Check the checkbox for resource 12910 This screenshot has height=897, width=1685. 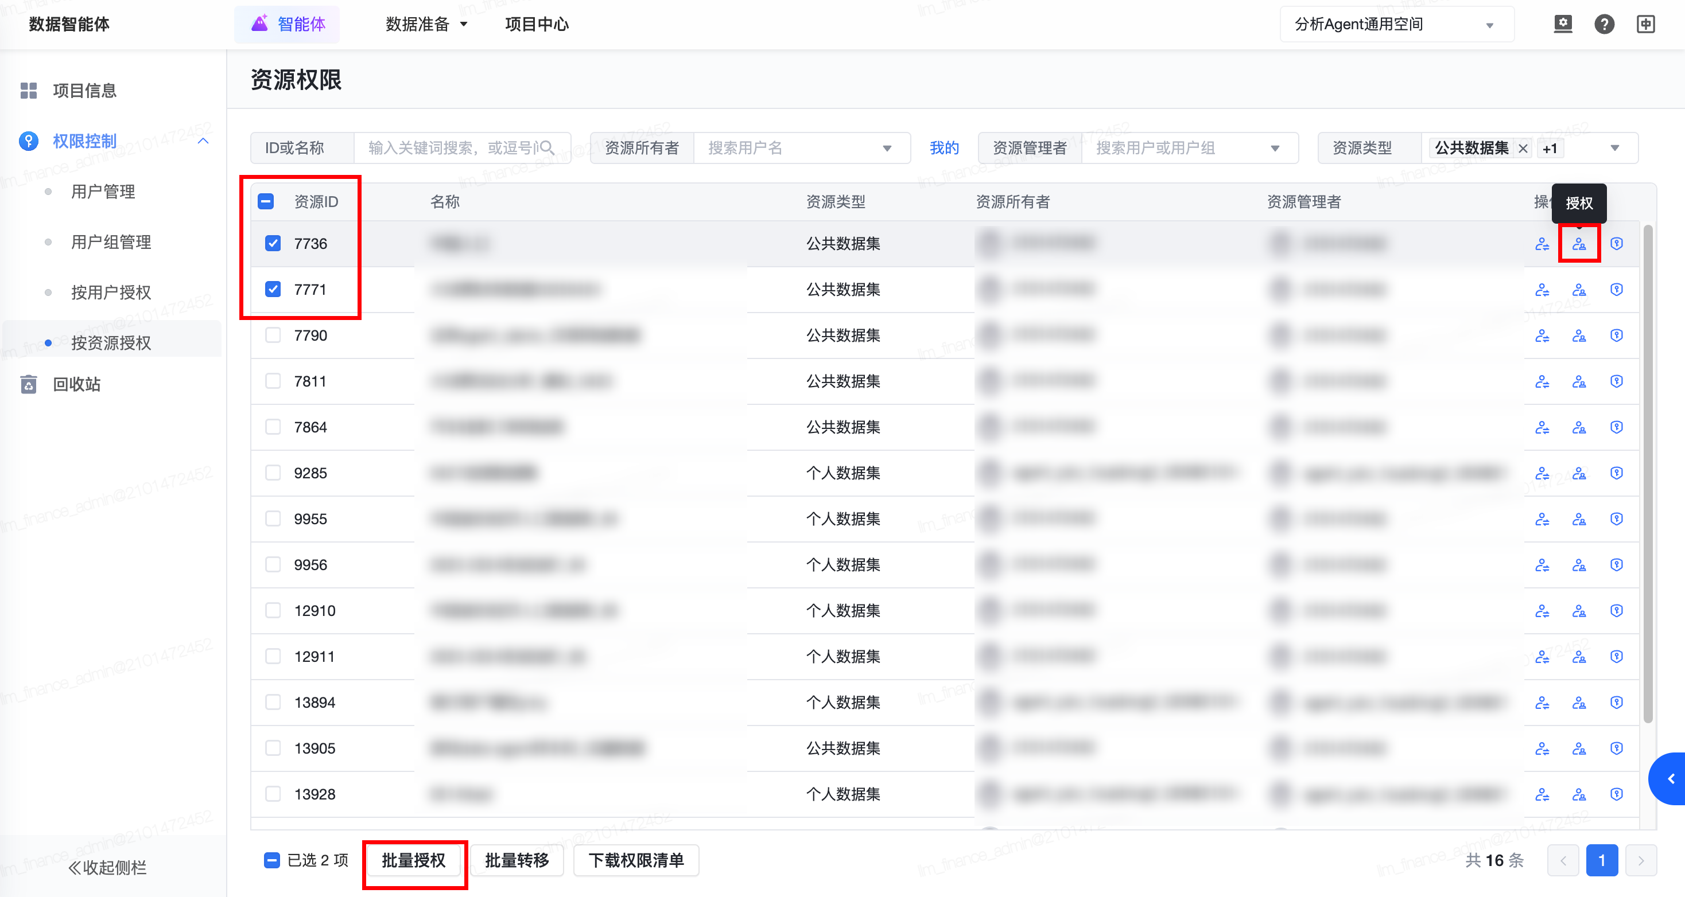click(x=273, y=611)
